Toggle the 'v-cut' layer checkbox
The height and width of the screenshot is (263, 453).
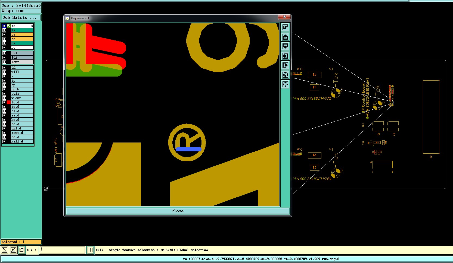4,98
